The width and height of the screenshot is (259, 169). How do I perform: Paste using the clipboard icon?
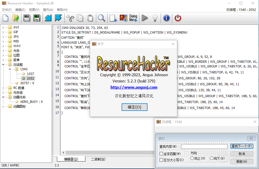coord(90,18)
